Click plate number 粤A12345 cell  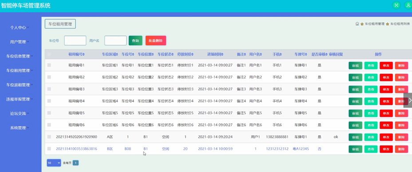pos(301,149)
